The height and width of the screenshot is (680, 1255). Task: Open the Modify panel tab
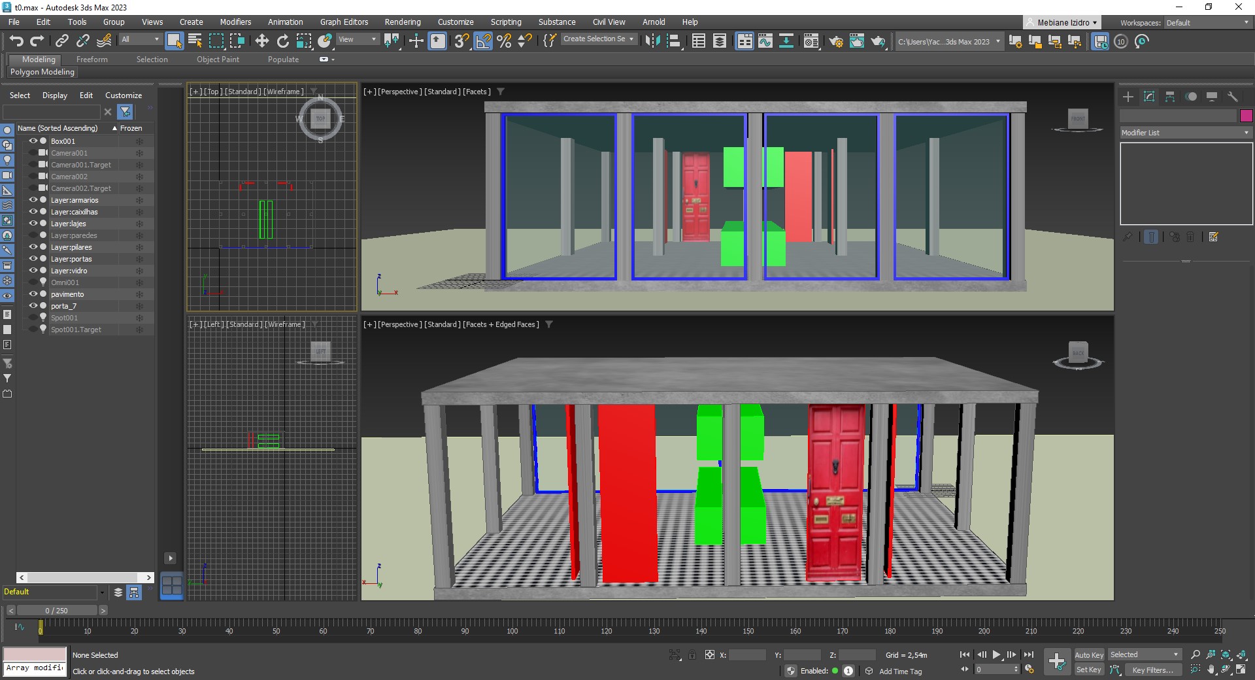tap(1149, 97)
